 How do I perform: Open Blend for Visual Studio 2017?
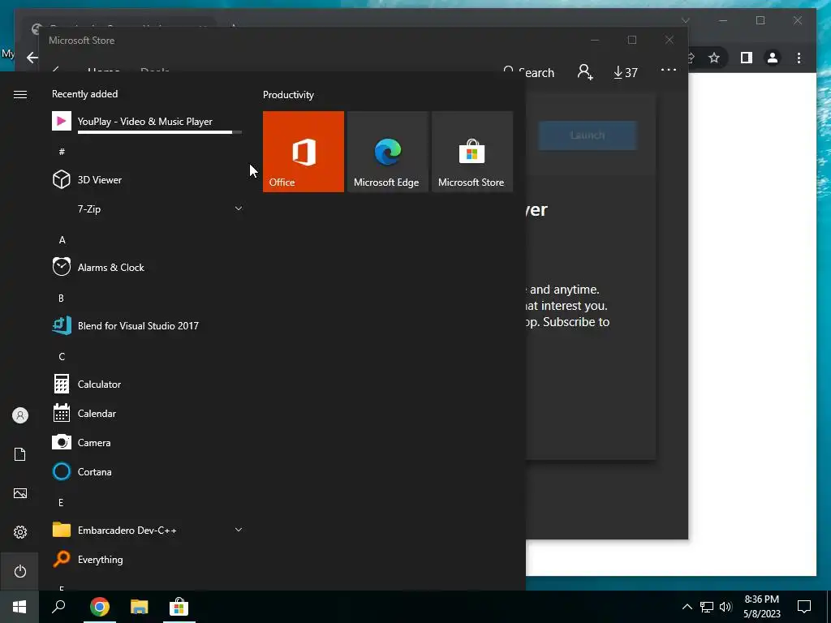[147, 325]
